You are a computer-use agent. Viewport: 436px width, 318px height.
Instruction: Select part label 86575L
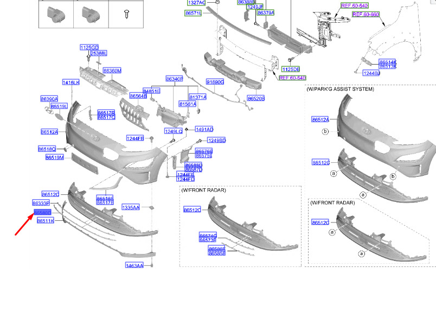click(204, 156)
